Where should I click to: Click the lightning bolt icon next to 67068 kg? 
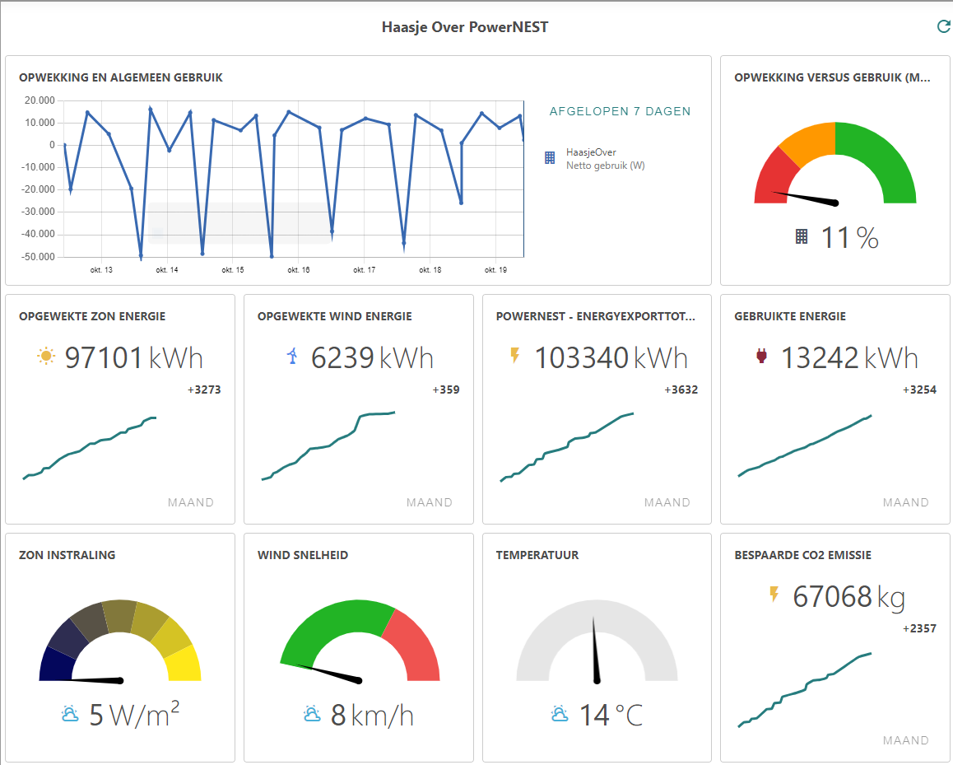[x=774, y=594]
